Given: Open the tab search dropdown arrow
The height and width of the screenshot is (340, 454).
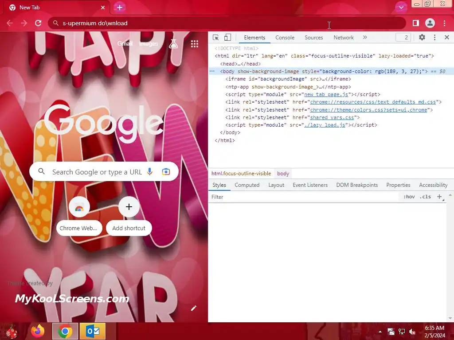Looking at the screenshot, I should pyautogui.click(x=401, y=8).
